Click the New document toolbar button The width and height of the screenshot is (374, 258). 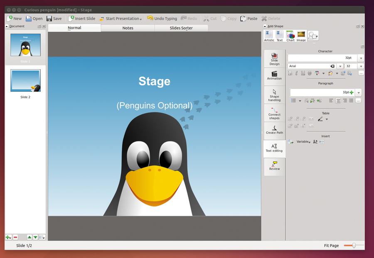click(14, 19)
